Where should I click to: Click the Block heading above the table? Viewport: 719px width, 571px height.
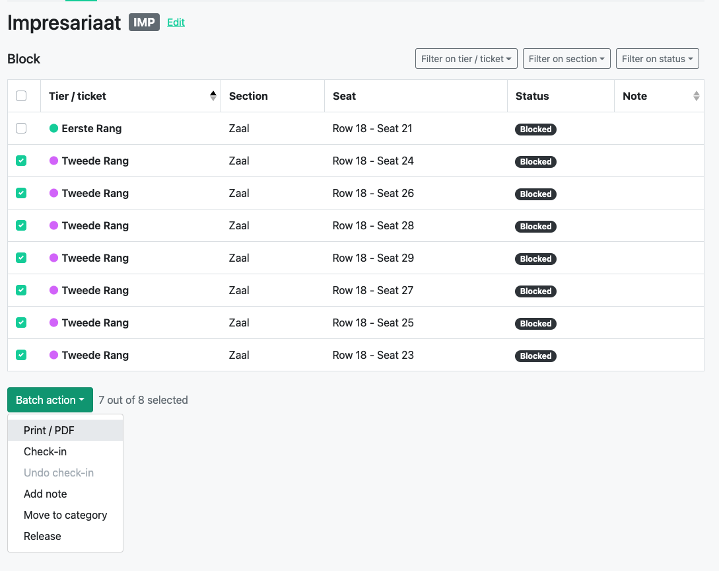point(24,59)
